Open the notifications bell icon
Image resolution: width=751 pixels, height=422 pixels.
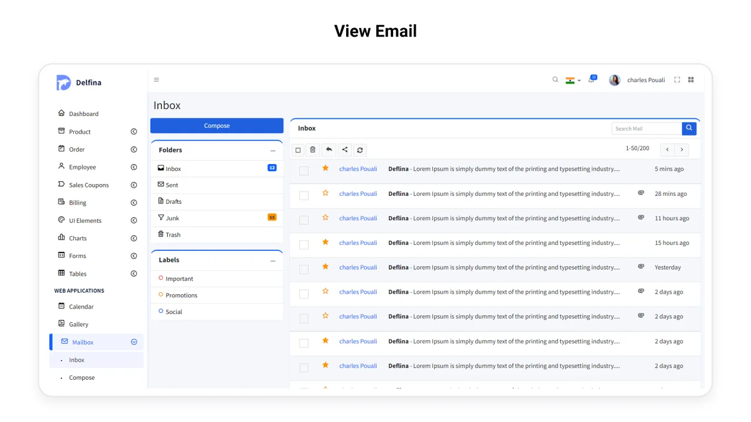(591, 80)
